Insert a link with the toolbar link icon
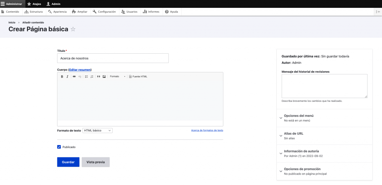This screenshot has height=185, width=382. click(x=74, y=76)
